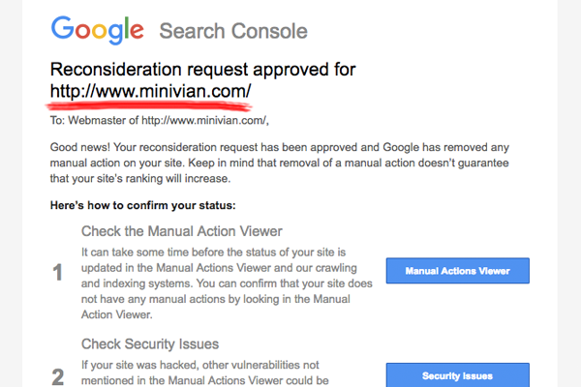The width and height of the screenshot is (581, 387).
Task: Click the line starting 'If your site was hacked'
Action: 200,365
